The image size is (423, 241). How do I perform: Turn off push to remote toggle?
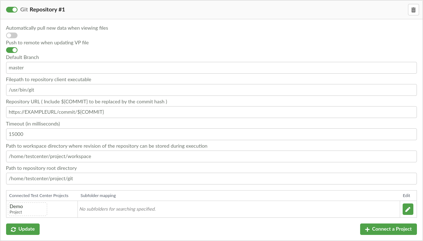click(12, 50)
